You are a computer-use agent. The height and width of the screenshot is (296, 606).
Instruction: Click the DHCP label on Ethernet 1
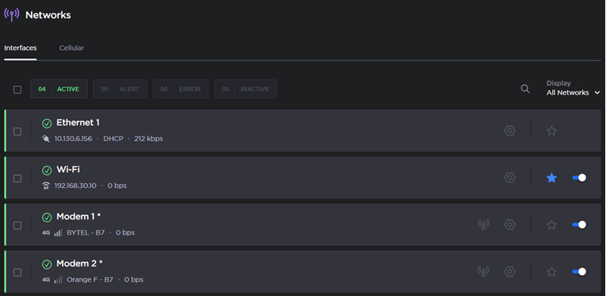pyautogui.click(x=113, y=139)
